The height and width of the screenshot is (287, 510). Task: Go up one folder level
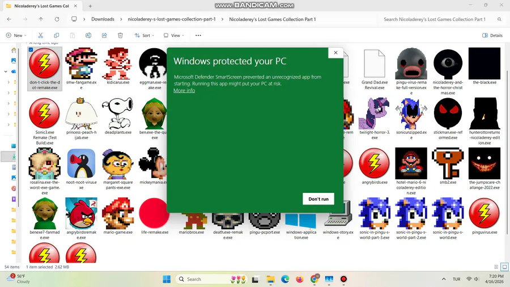(41, 19)
